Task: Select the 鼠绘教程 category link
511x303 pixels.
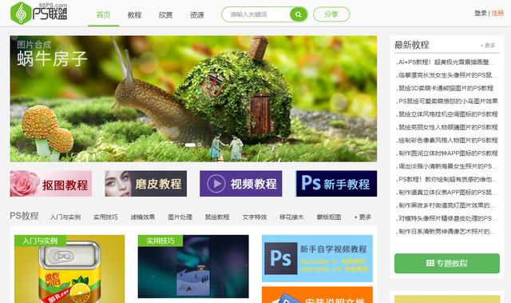Action: point(217,217)
